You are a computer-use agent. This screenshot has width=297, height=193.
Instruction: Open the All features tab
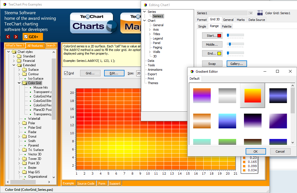[x=35, y=46]
